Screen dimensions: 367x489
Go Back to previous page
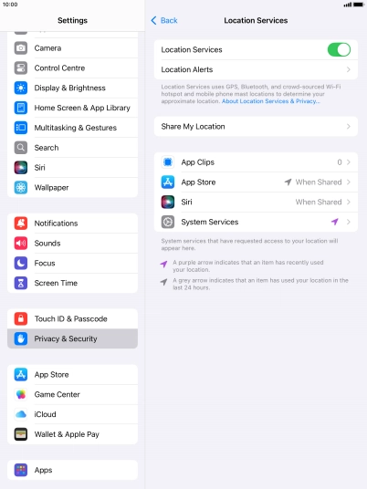(x=164, y=21)
